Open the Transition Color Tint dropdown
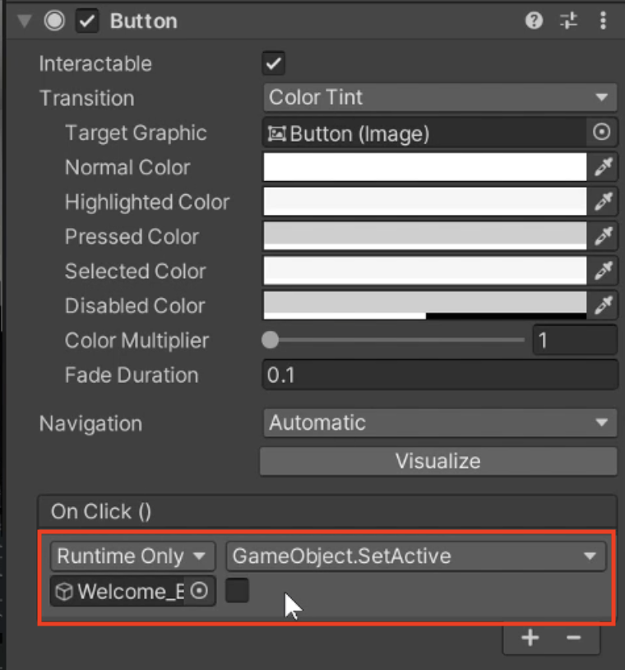This screenshot has width=625, height=670. pyautogui.click(x=439, y=97)
